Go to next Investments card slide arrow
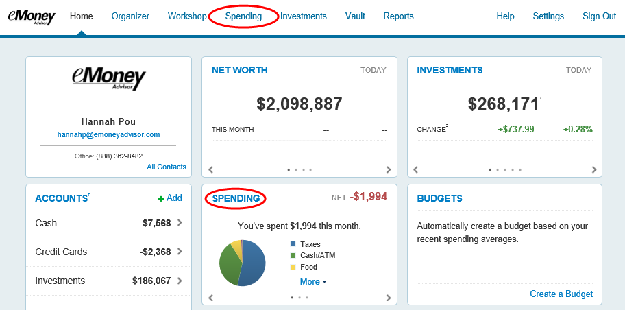Image resolution: width=625 pixels, height=310 pixels. [594, 169]
